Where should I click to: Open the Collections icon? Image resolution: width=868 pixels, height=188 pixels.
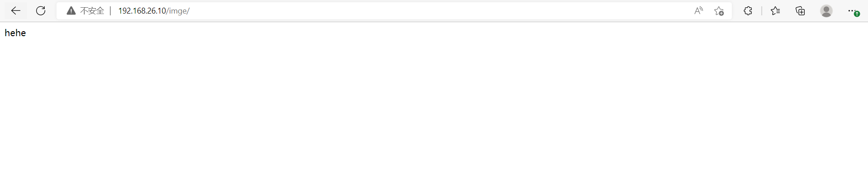(x=800, y=11)
